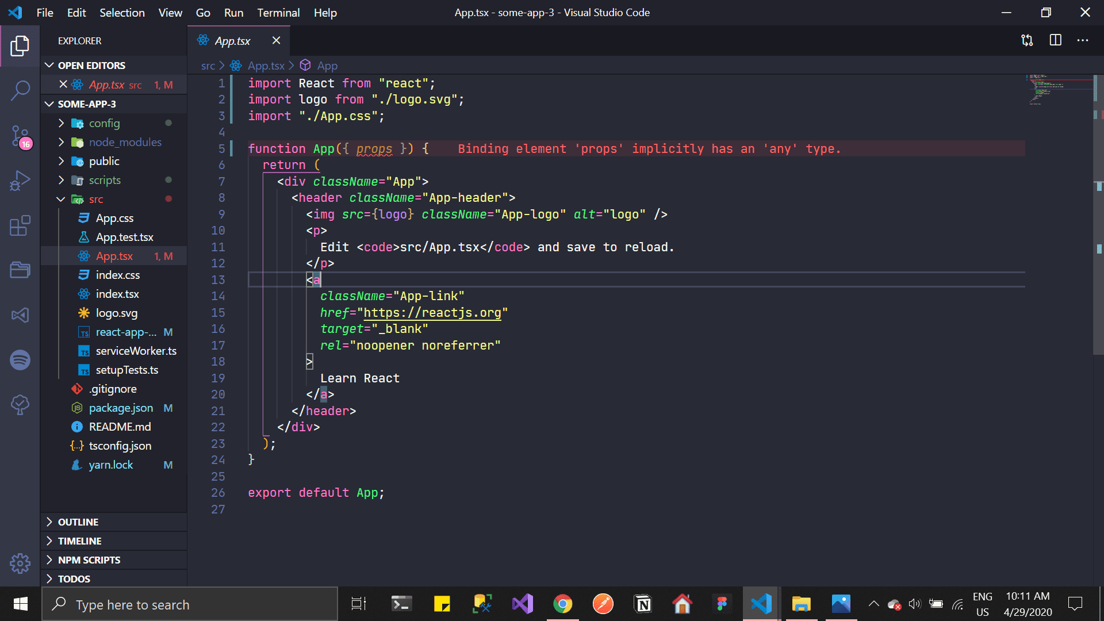This screenshot has height=621, width=1104.
Task: Open More Actions ellipsis in editor toolbar
Action: pyautogui.click(x=1083, y=40)
